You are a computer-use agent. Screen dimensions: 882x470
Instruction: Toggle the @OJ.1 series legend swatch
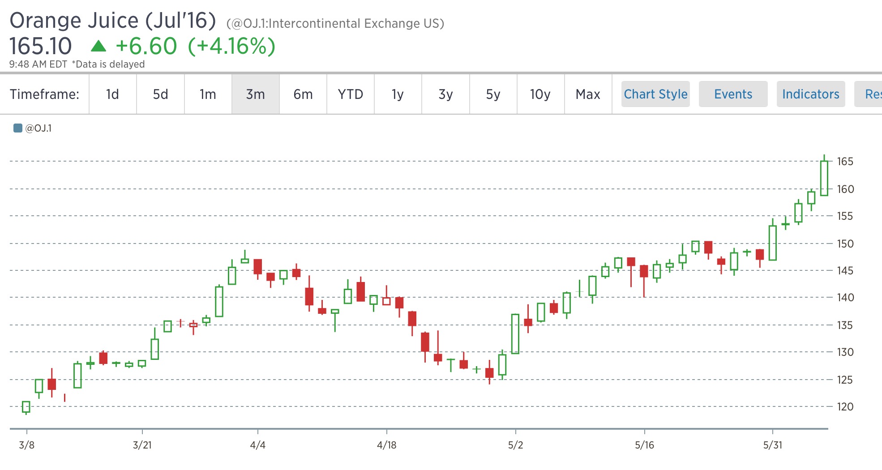18,128
